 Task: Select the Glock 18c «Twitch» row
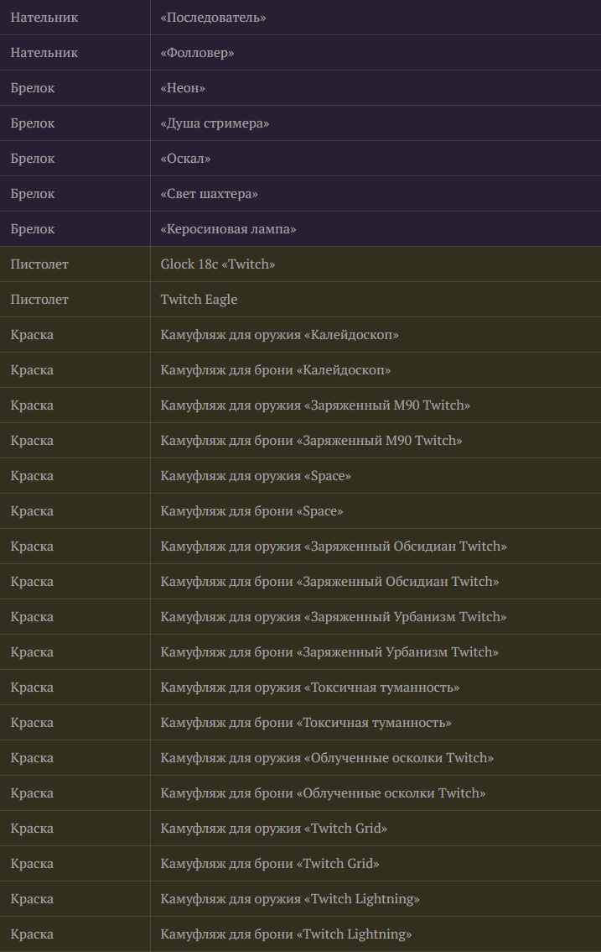coord(300,264)
